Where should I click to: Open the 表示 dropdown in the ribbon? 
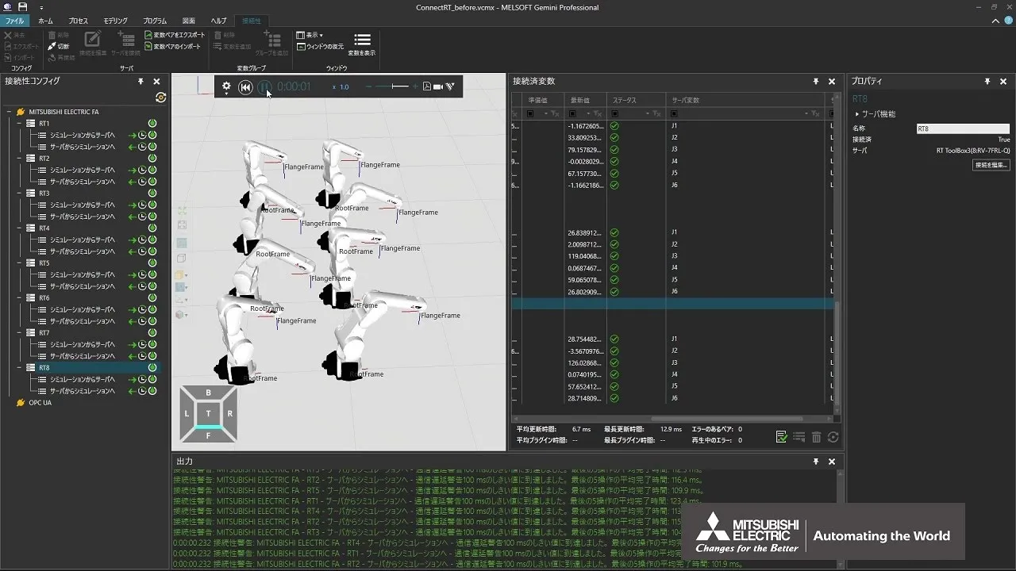pos(310,35)
